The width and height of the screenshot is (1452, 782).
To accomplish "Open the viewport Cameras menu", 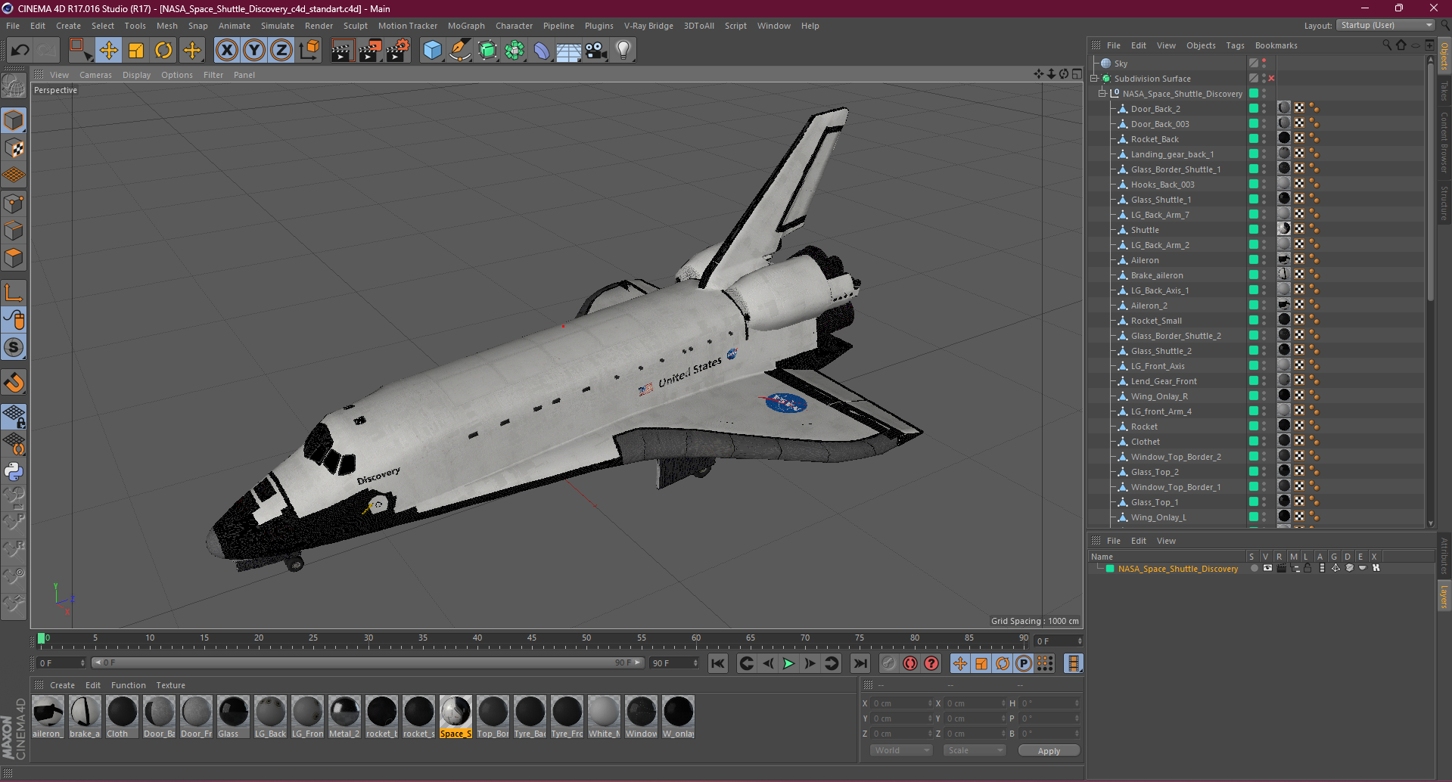I will coord(95,75).
